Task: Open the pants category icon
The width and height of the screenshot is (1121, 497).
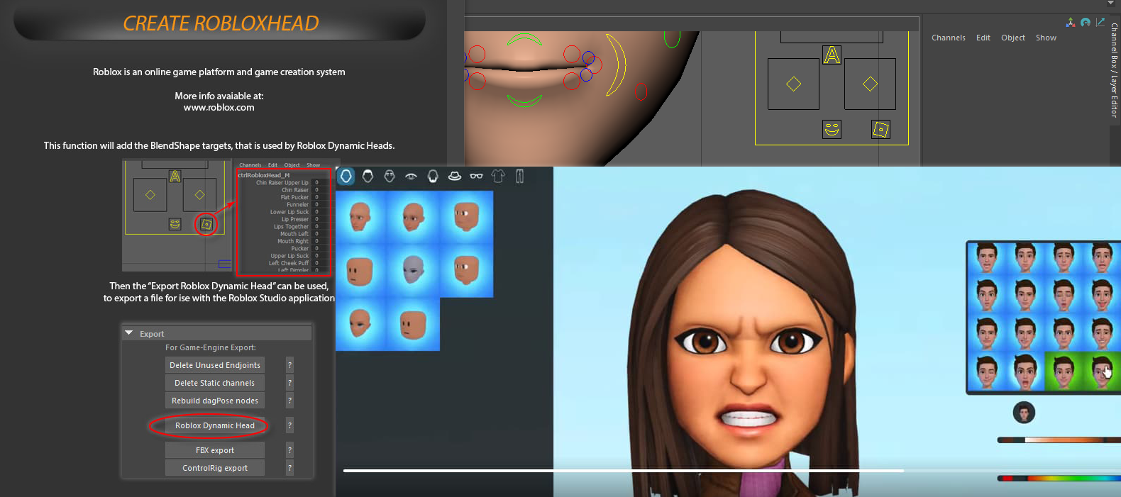Action: (x=519, y=176)
